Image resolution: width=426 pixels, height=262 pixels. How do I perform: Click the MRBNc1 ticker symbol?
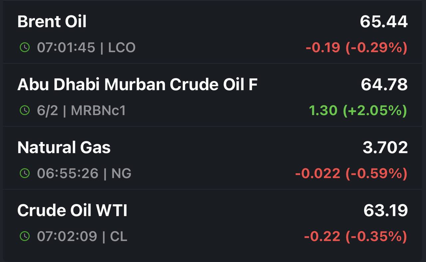tap(99, 111)
